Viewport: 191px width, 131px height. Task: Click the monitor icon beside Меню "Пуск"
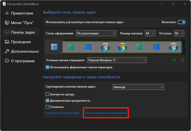click(7, 23)
